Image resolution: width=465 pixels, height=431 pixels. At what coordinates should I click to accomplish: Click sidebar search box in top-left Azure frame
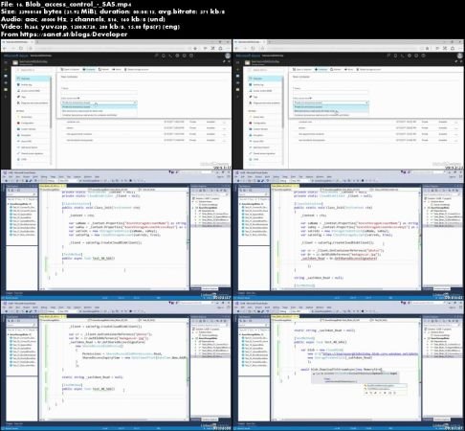coord(33,70)
